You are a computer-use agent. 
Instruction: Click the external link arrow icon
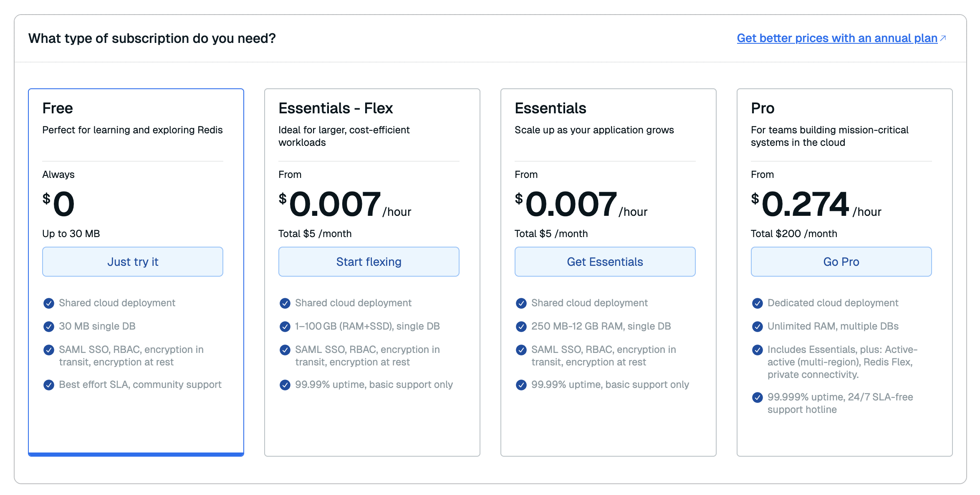[x=943, y=38]
